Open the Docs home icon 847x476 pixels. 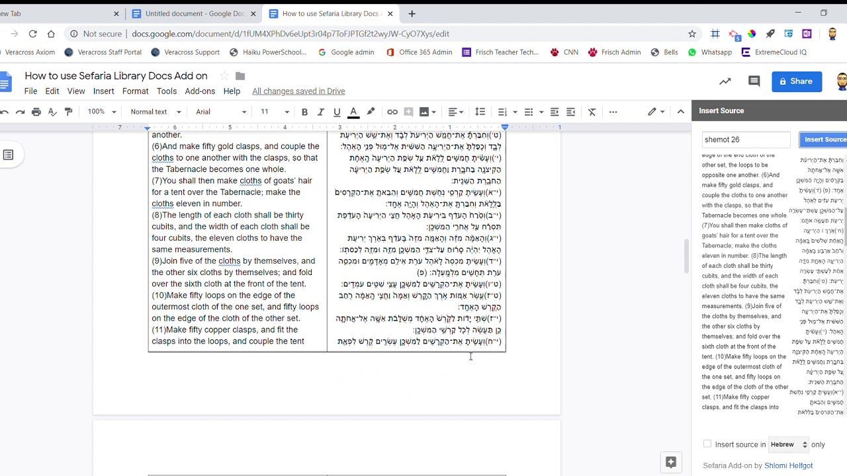pyautogui.click(x=5, y=82)
